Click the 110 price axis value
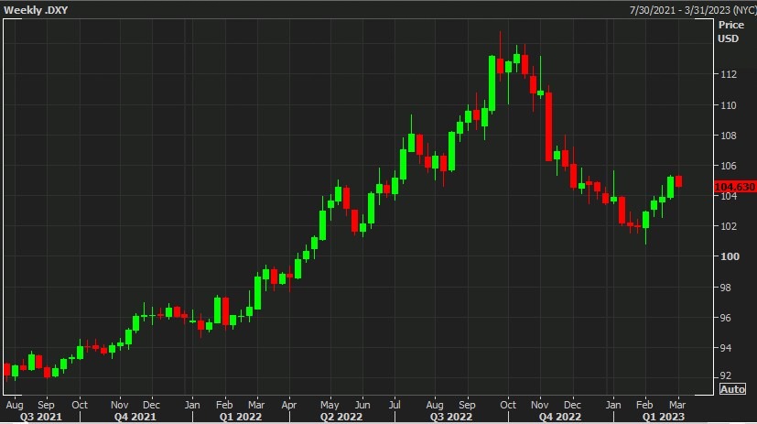Screen dimensions: 757x424 [x=729, y=105]
